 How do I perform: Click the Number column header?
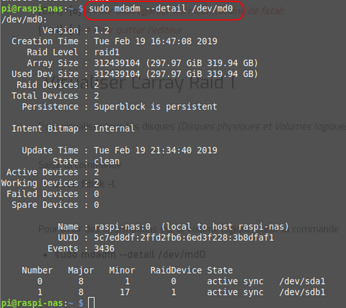point(37,271)
